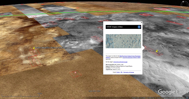The image size is (189, 99).
Task: Click the NASA logo in the popup header
Action: point(139,27)
